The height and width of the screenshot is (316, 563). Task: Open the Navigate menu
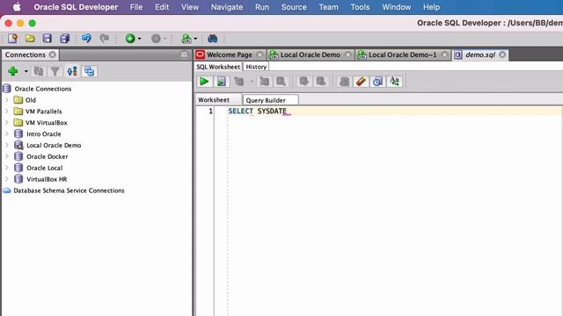(x=227, y=7)
